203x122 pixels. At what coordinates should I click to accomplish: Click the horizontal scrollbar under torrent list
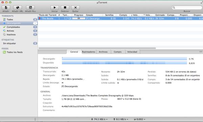tap(97, 48)
